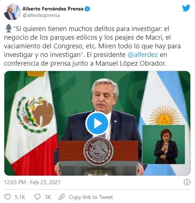The width and height of the screenshot is (195, 203).
Task: Click the @alferdezprensa handle
Action: tap(41, 15)
